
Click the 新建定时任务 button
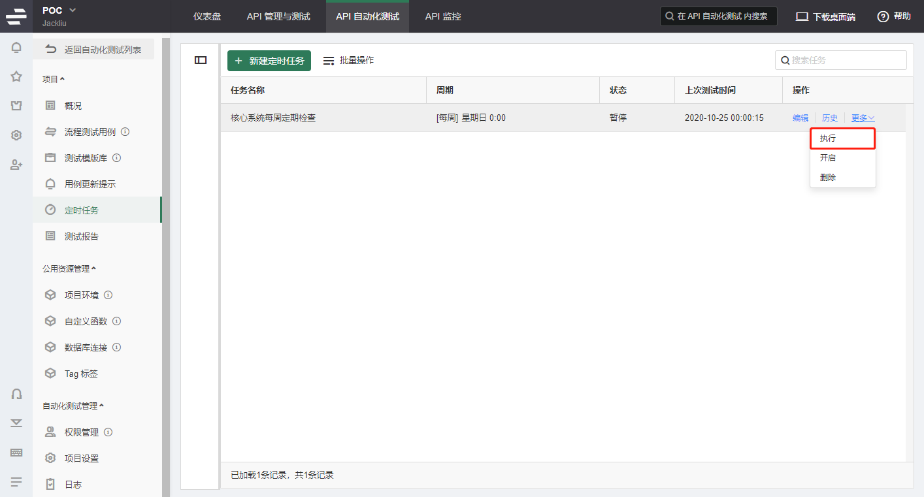coord(269,61)
